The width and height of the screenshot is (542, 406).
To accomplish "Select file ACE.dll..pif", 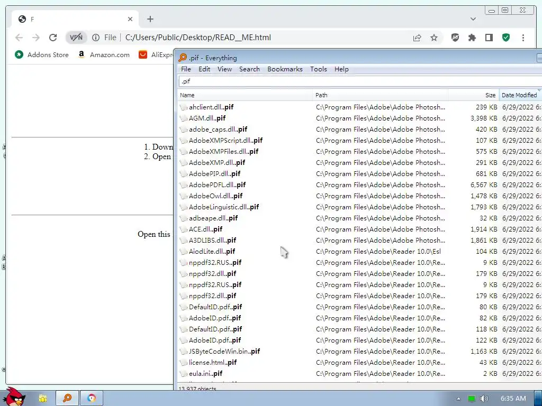I will tap(205, 229).
